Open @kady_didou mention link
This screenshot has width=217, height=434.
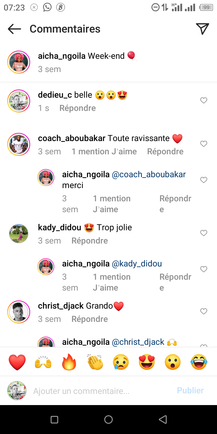coord(137,264)
